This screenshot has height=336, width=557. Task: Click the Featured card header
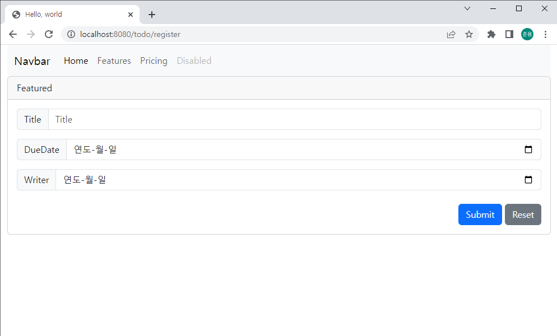click(x=279, y=88)
